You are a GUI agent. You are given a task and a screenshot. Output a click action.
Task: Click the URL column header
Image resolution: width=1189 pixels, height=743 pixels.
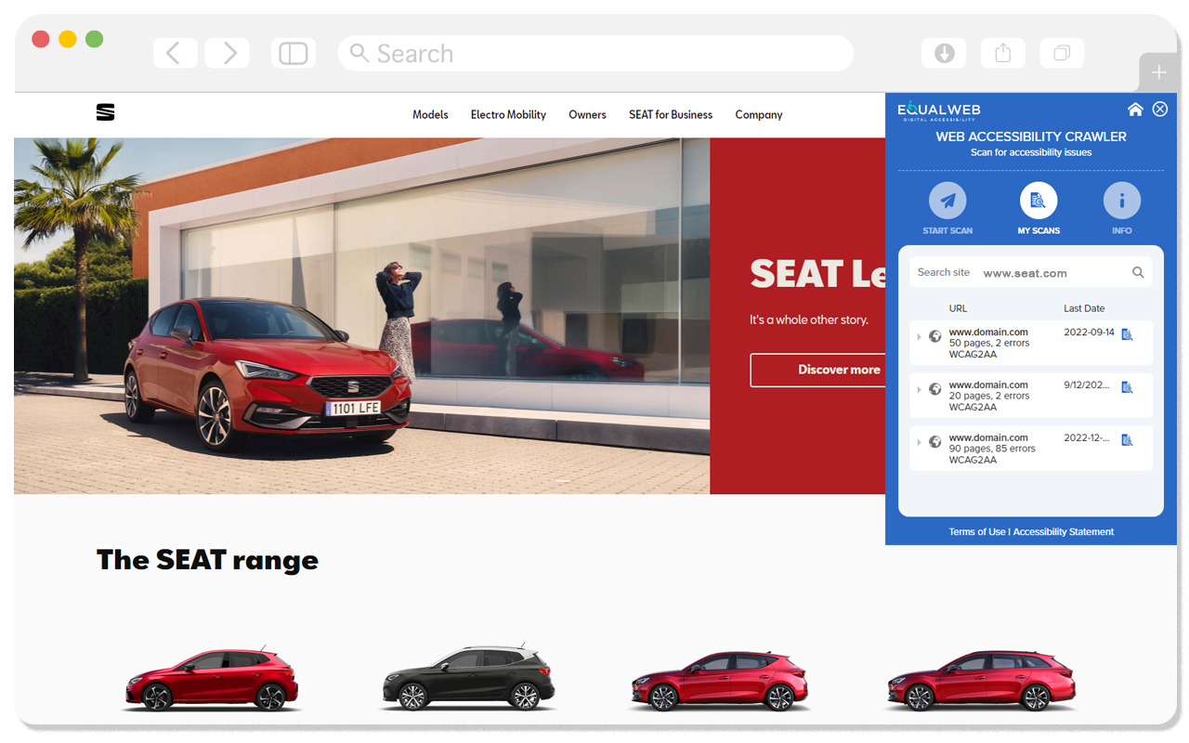(x=958, y=308)
